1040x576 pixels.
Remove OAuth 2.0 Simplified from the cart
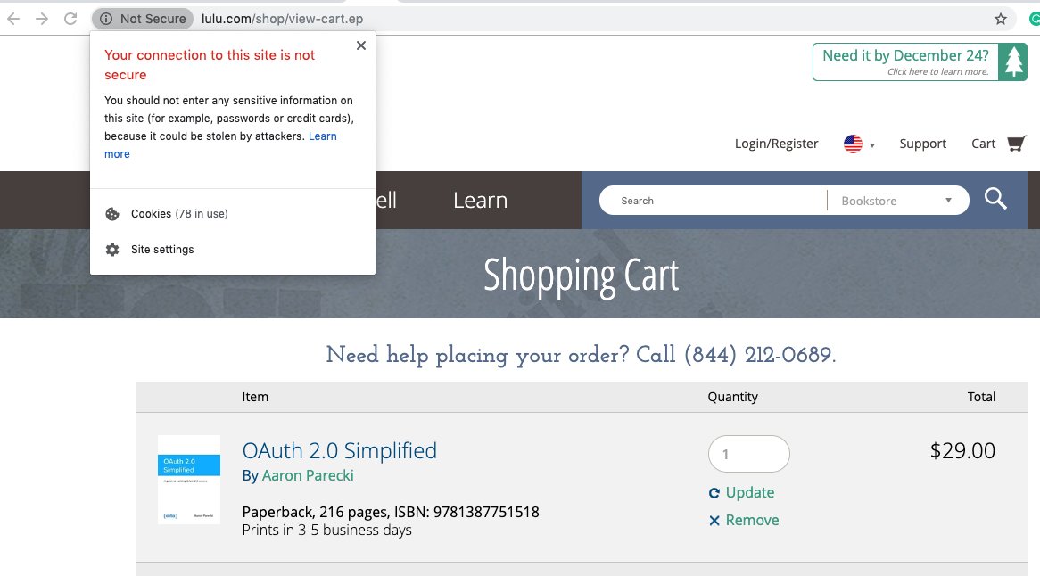pyautogui.click(x=744, y=521)
